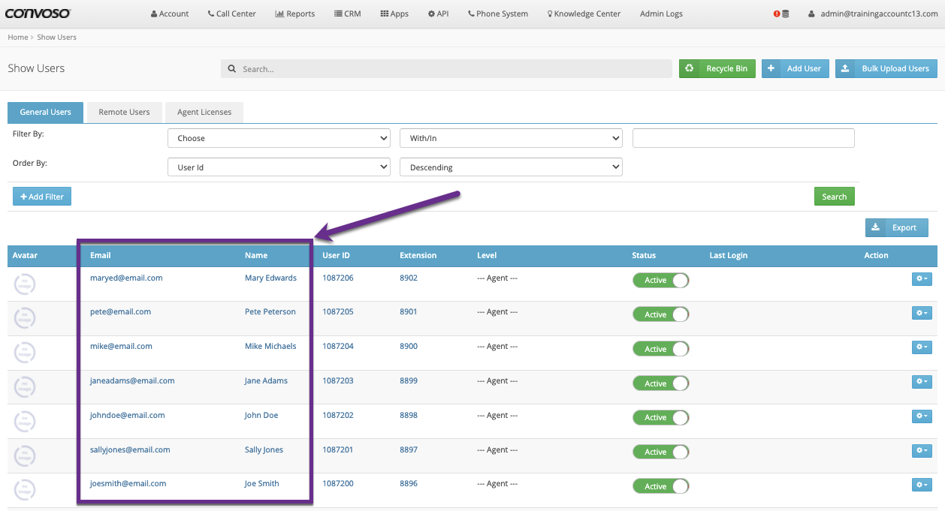Viewport: 945px width, 511px height.
Task: Click the recycle icon on Recycle Bin
Action: pyautogui.click(x=690, y=68)
